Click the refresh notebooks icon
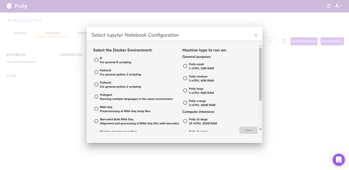This screenshot has height=170, width=349. (285, 42)
